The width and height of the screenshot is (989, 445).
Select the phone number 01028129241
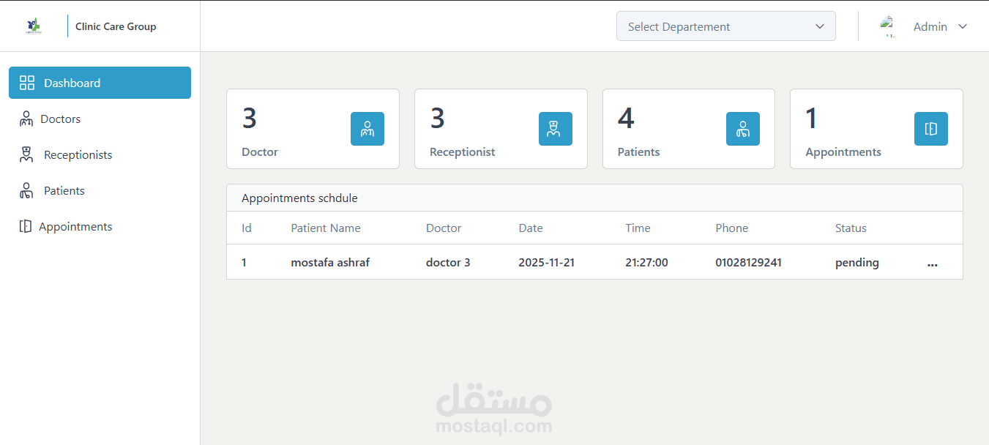(x=748, y=263)
